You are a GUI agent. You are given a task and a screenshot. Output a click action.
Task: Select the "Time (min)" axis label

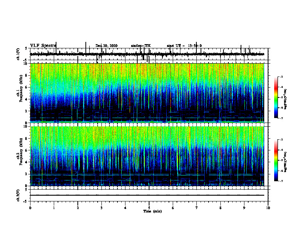pos(153,211)
